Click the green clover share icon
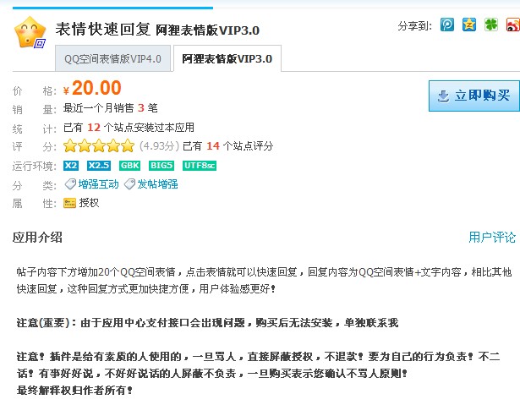 click(x=491, y=25)
